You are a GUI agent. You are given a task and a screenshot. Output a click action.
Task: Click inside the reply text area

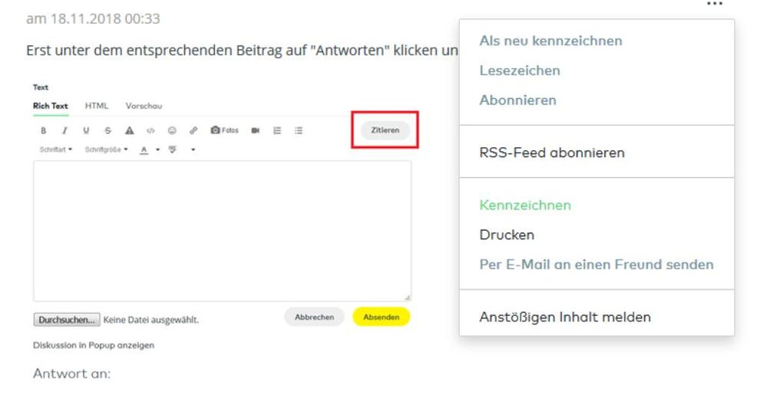coord(222,231)
